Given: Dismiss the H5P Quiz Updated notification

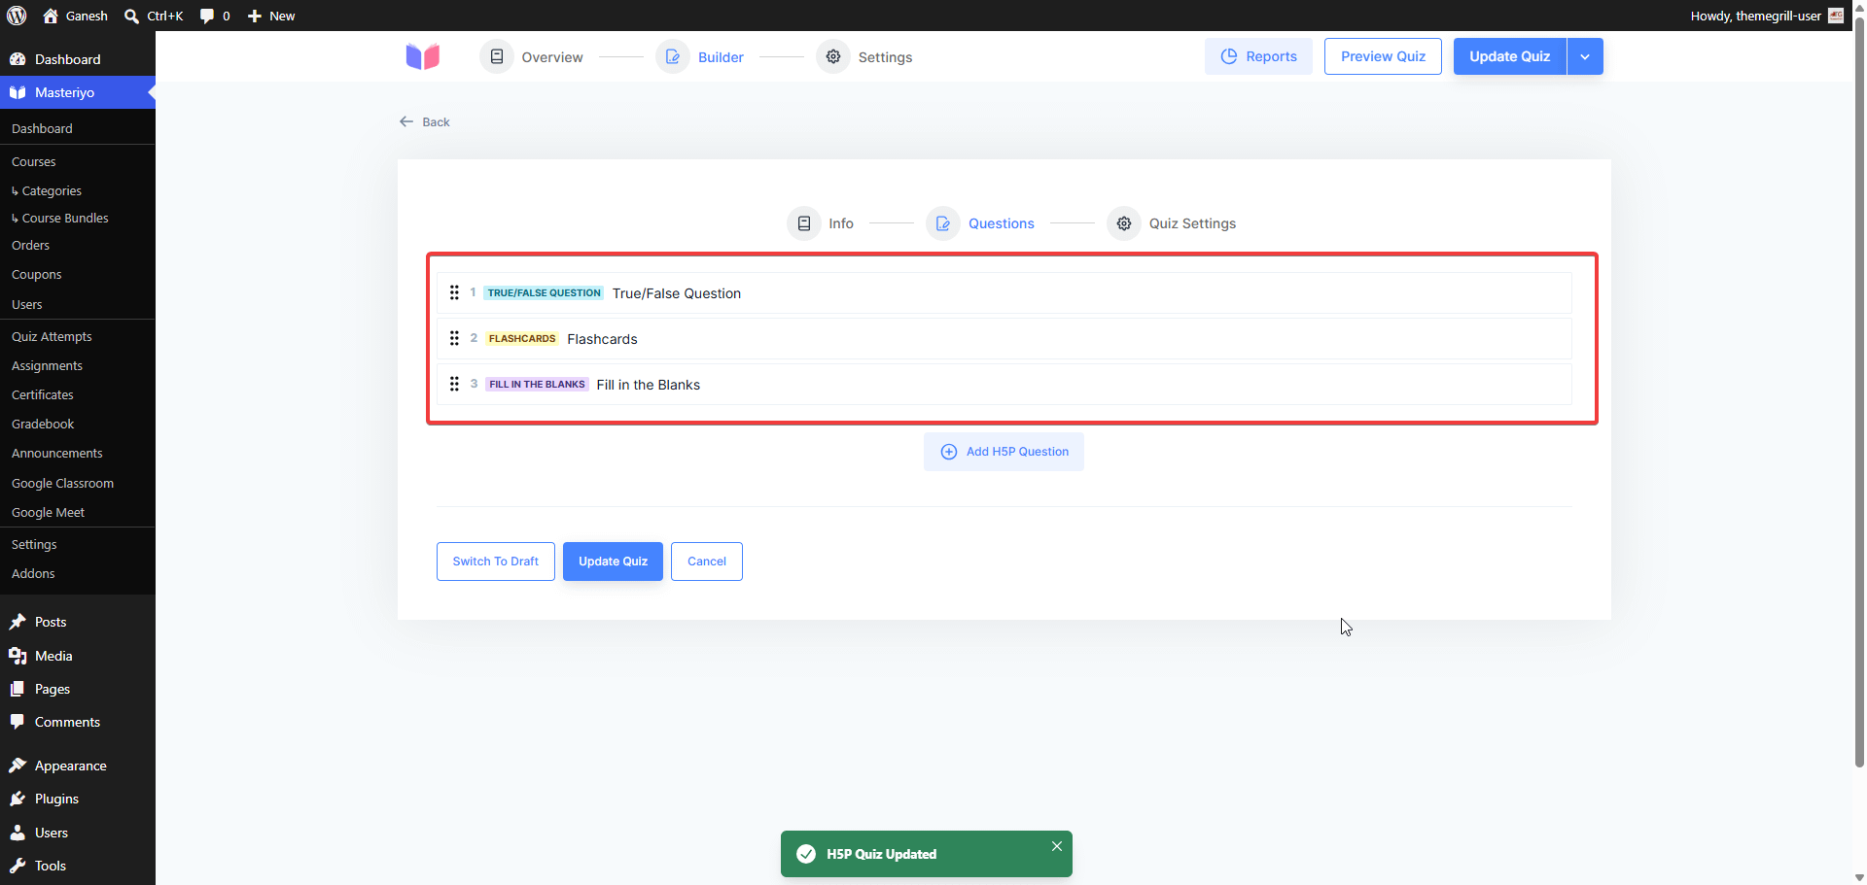Looking at the screenshot, I should tap(1057, 846).
